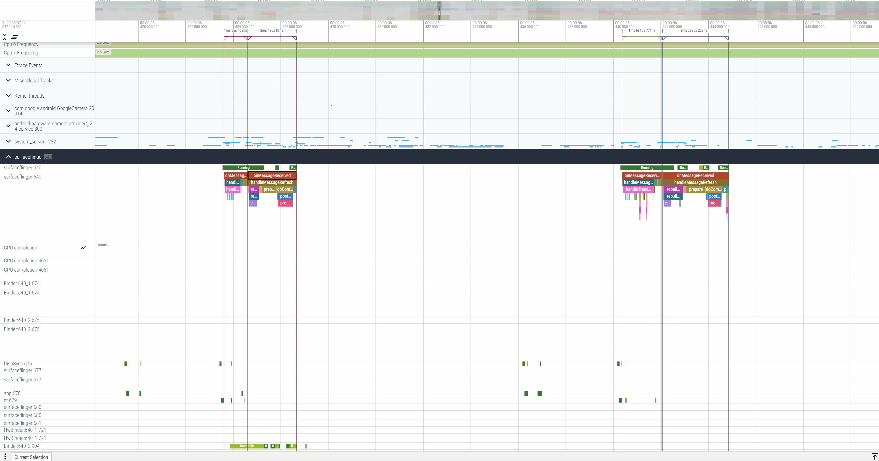The image size is (879, 461).
Task: Select the first doCom... slice near 426ms
Action: click(x=285, y=189)
